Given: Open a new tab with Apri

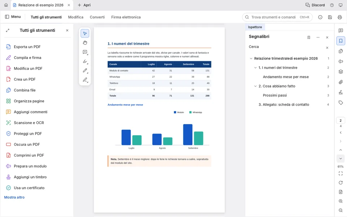Looking at the screenshot, I should point(84,5).
